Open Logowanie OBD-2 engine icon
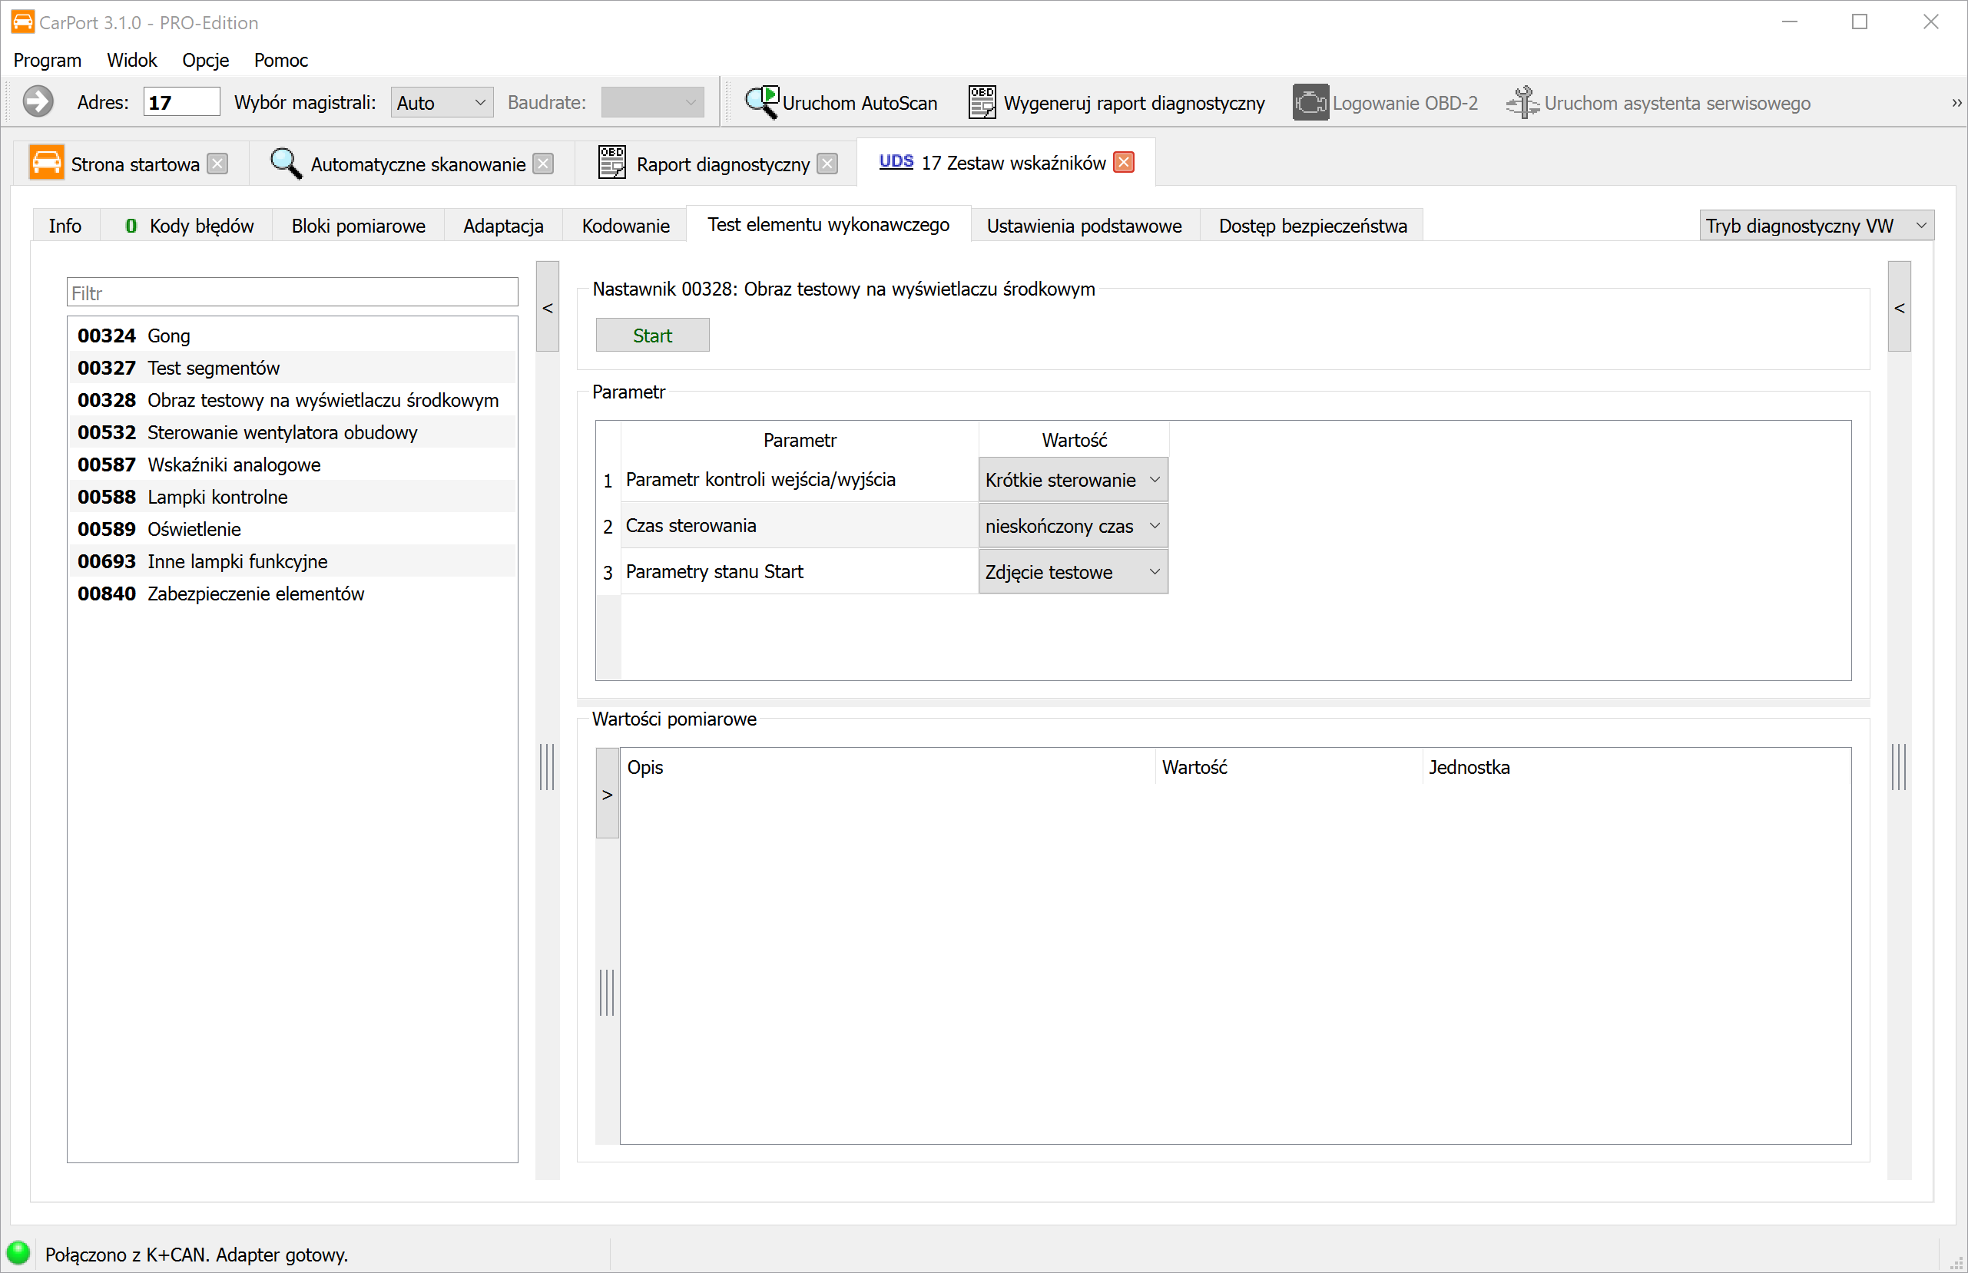This screenshot has height=1273, width=1968. [x=1310, y=103]
